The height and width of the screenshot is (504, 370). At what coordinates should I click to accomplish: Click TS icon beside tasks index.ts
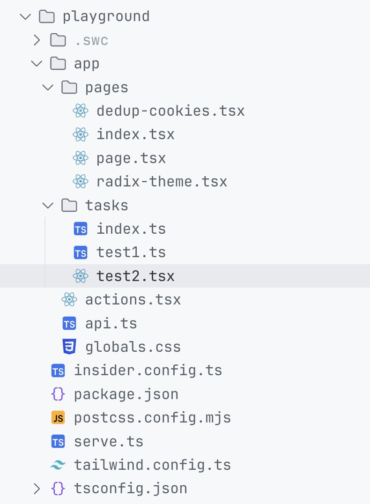coord(81,229)
